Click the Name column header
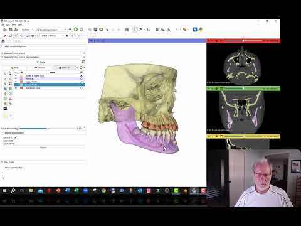The image size is (301, 226). (x=52, y=72)
